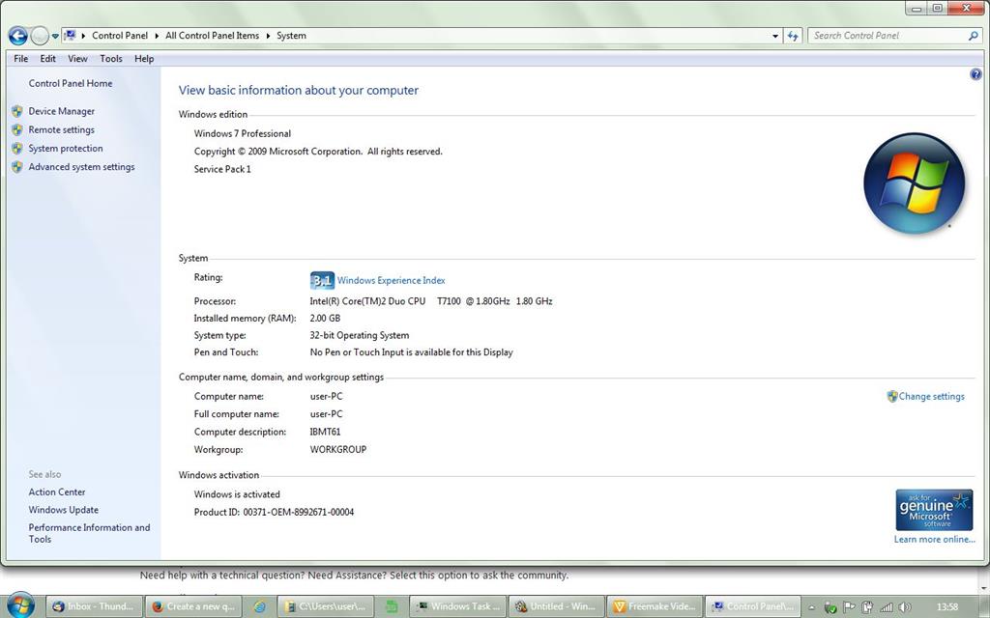Switch to Firefox Create a new q... window
Image resolution: width=990 pixels, height=618 pixels.
tap(193, 606)
